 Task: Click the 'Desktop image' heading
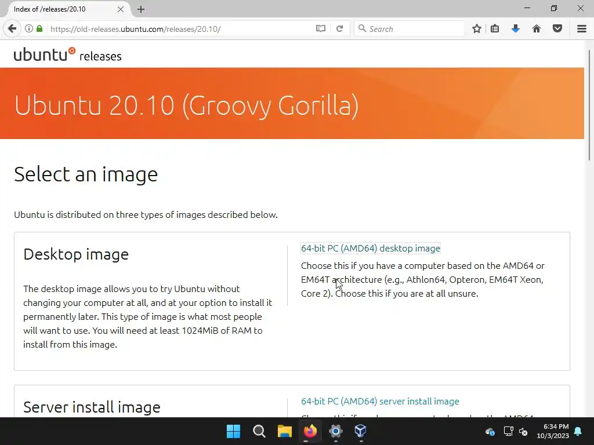pos(76,254)
